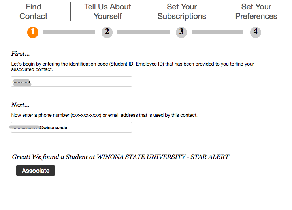Click progress bar between steps 3 and 4
292x210 pixels.
click(x=217, y=32)
